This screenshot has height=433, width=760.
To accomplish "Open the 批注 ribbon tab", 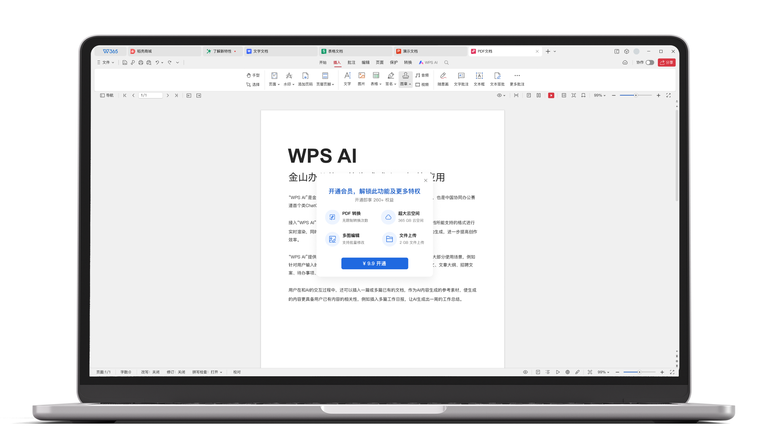I will (351, 62).
